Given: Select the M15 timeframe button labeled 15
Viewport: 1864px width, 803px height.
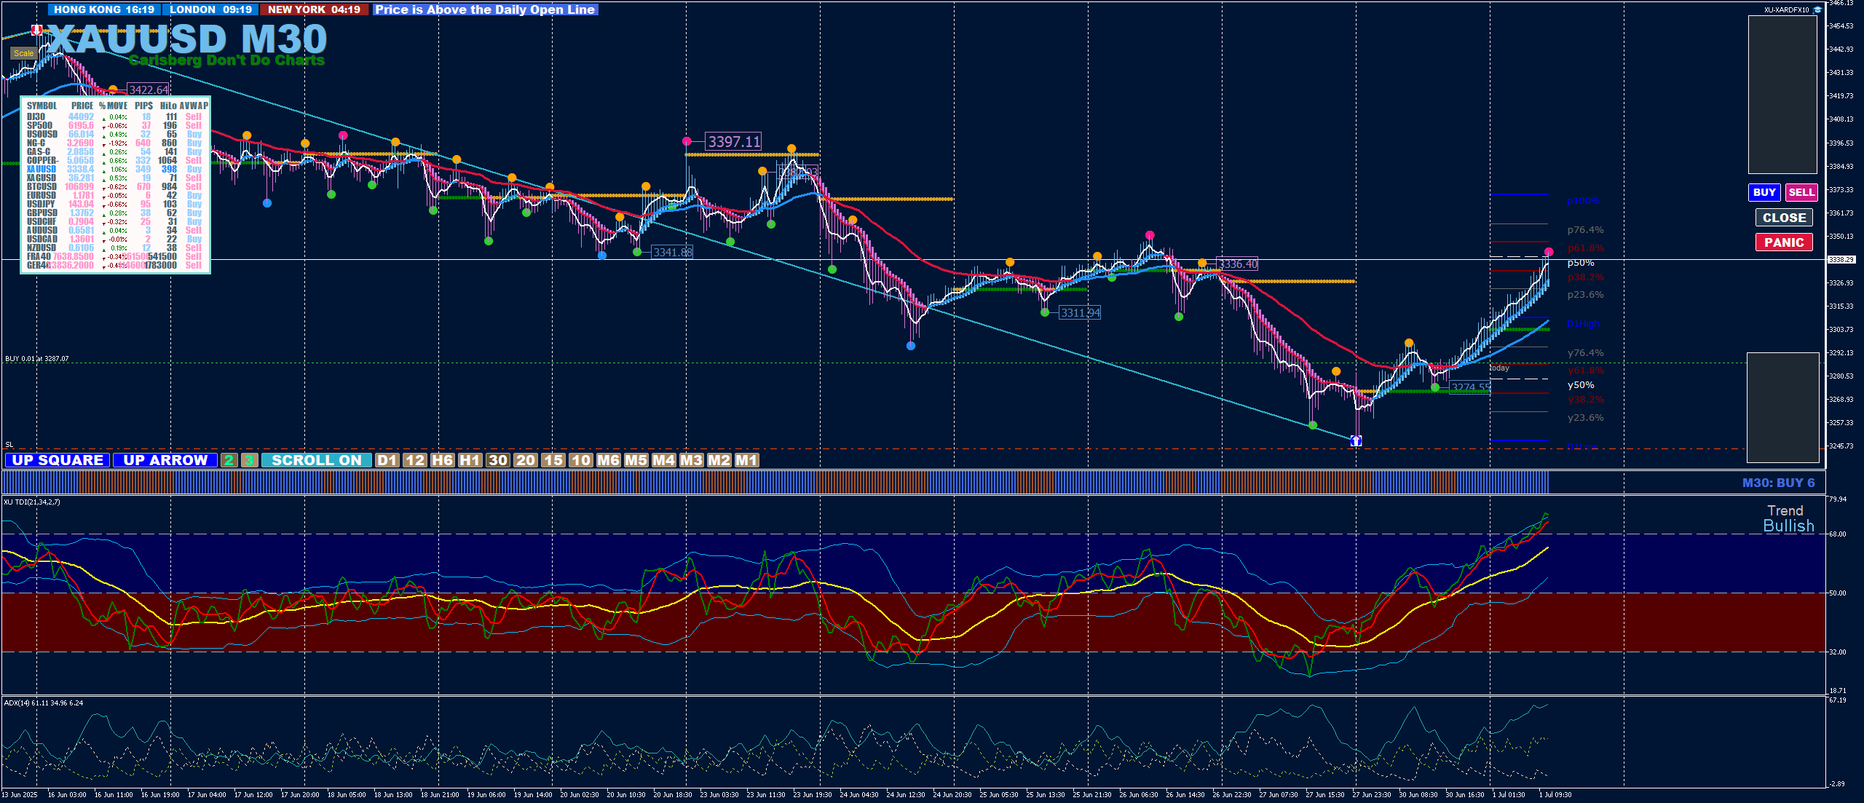Looking at the screenshot, I should [553, 460].
